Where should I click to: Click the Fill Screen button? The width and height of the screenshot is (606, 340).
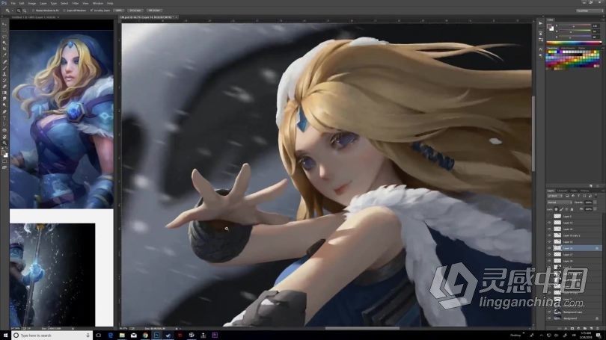(154, 10)
